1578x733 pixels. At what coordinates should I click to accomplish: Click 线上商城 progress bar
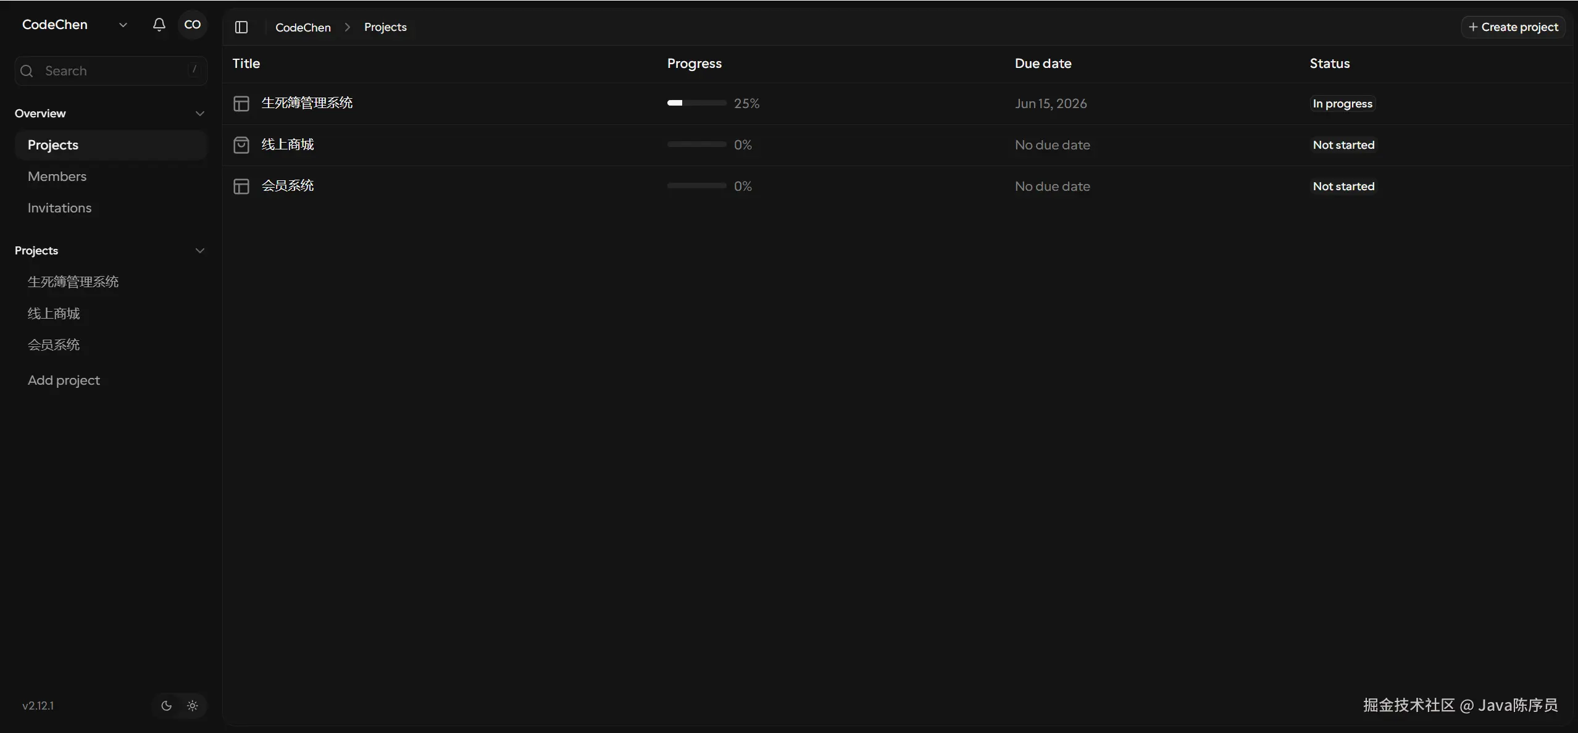click(x=696, y=145)
